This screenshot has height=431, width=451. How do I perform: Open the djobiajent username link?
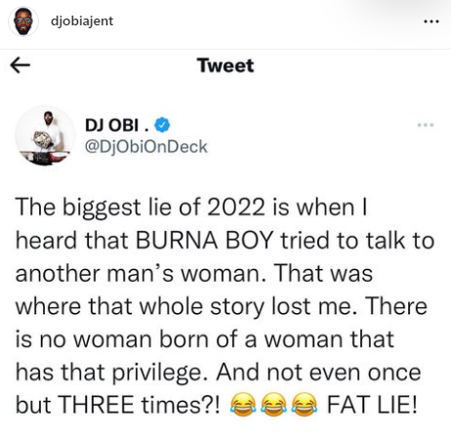(x=82, y=21)
